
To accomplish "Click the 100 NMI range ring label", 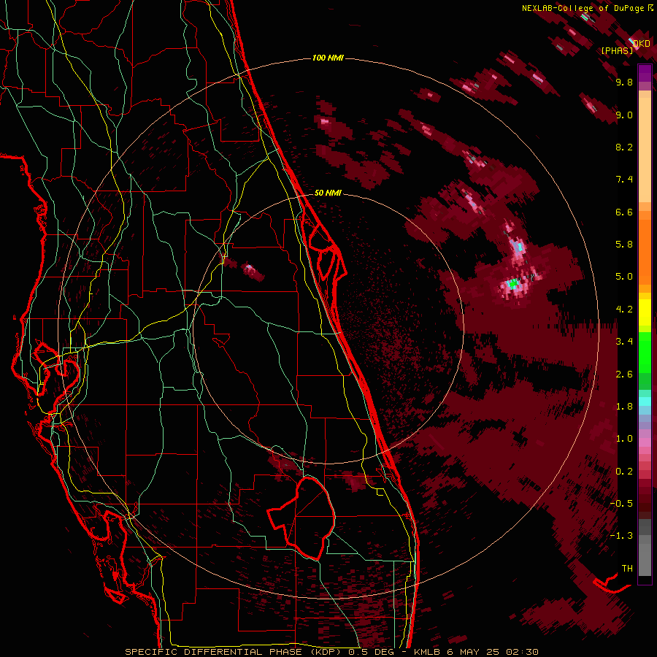I will pos(328,58).
